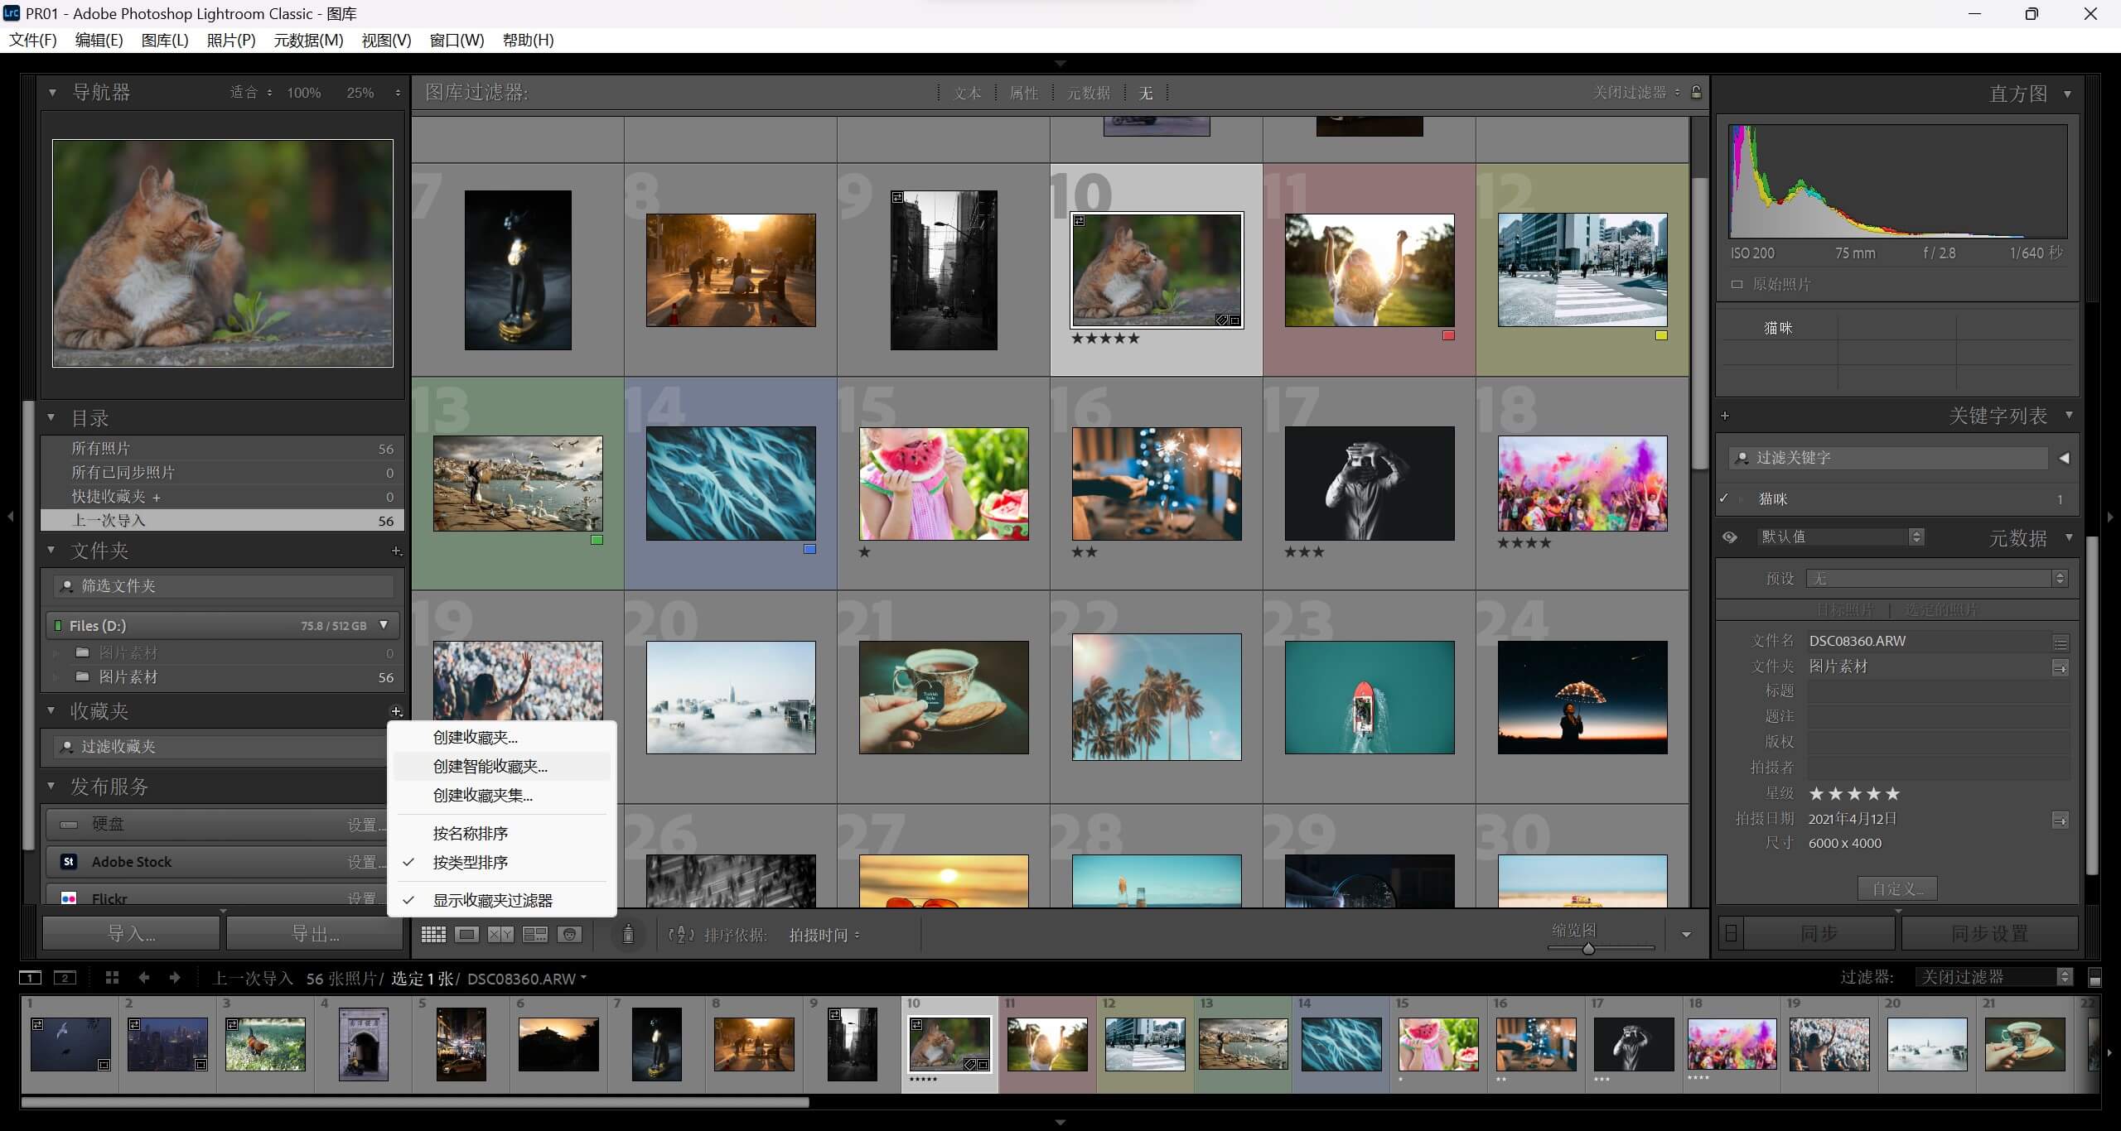Select 无 filter mode in library filter
The image size is (2121, 1131).
1146,93
